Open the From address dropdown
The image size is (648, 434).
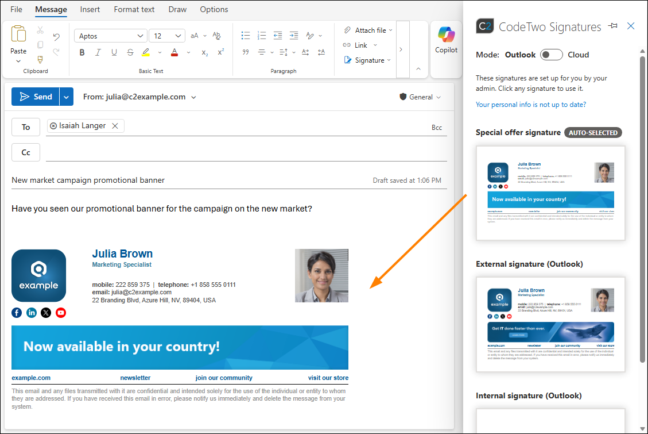pos(193,97)
